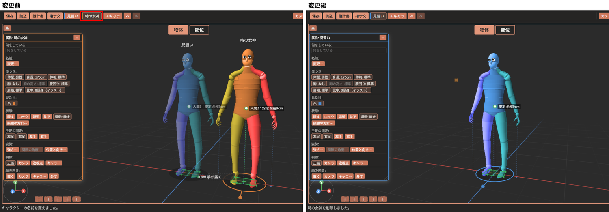Select 見習い character tab in 変更前 toolbar
Screen dimensions: 609x212
click(x=72, y=16)
